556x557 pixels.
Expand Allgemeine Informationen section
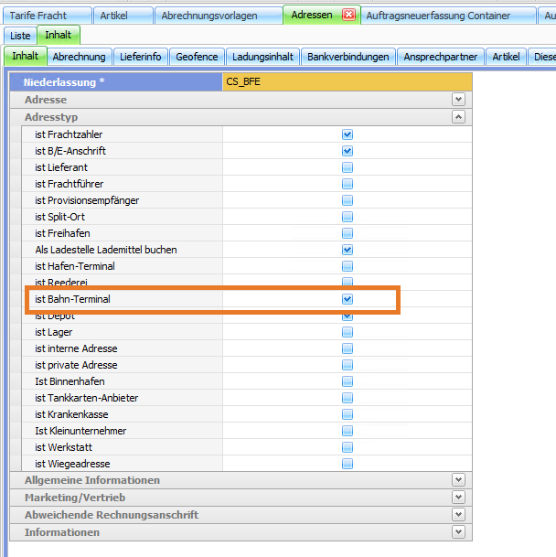click(458, 480)
